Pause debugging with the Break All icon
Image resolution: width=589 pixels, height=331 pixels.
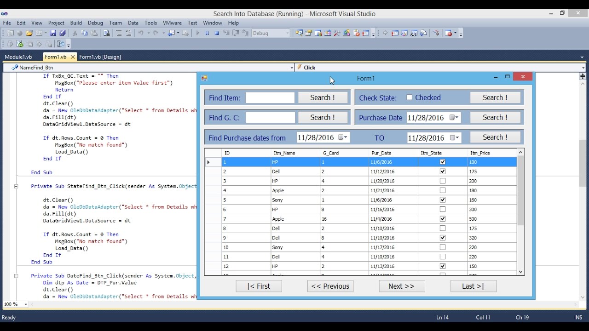point(207,33)
